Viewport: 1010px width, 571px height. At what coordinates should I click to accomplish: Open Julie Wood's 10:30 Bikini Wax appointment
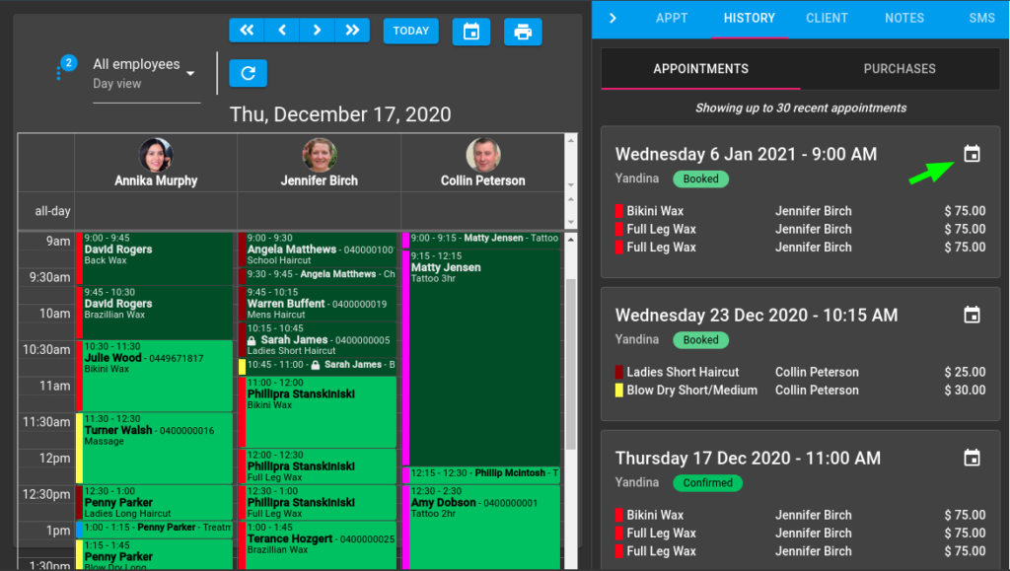pyautogui.click(x=154, y=376)
